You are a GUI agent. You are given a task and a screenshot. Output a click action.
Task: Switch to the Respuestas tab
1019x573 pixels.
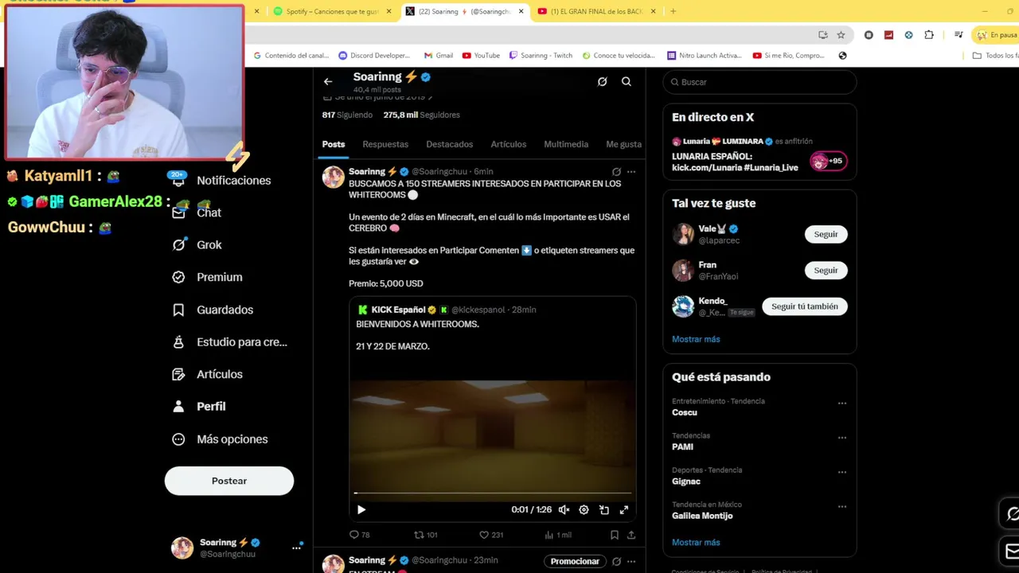[385, 144]
